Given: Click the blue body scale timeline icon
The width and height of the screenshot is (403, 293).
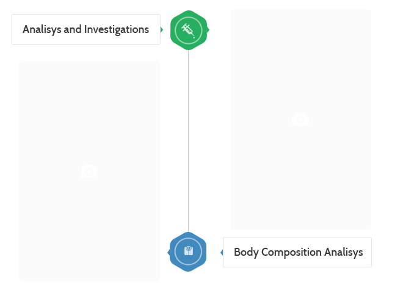Looking at the screenshot, I should tap(188, 251).
